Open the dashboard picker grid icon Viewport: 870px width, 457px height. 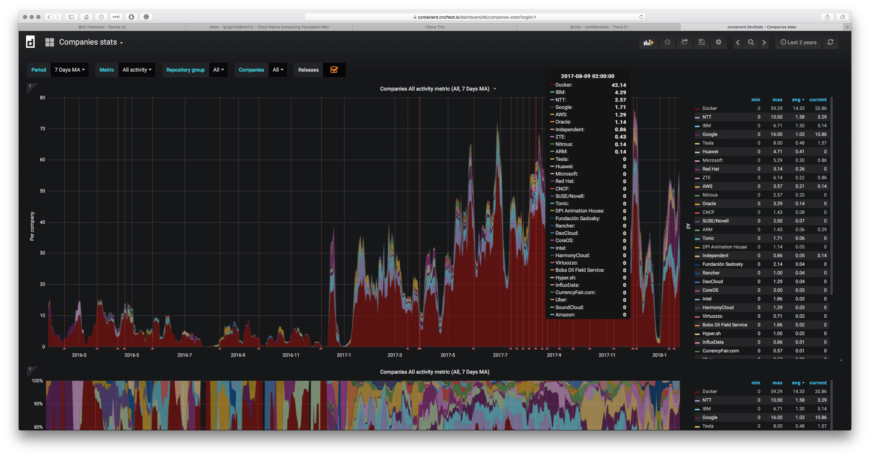pos(49,42)
